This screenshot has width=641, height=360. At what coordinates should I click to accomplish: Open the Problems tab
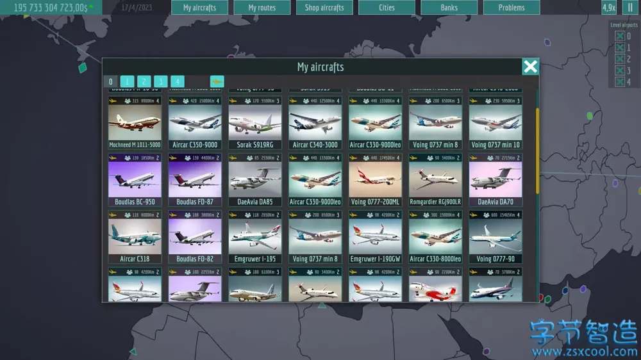512,7
